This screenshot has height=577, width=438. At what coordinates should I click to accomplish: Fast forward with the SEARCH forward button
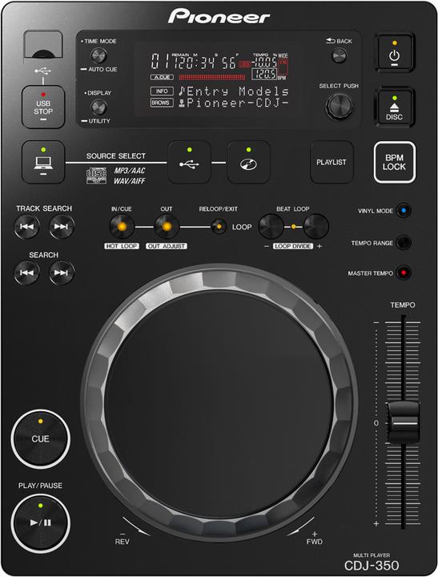click(62, 272)
